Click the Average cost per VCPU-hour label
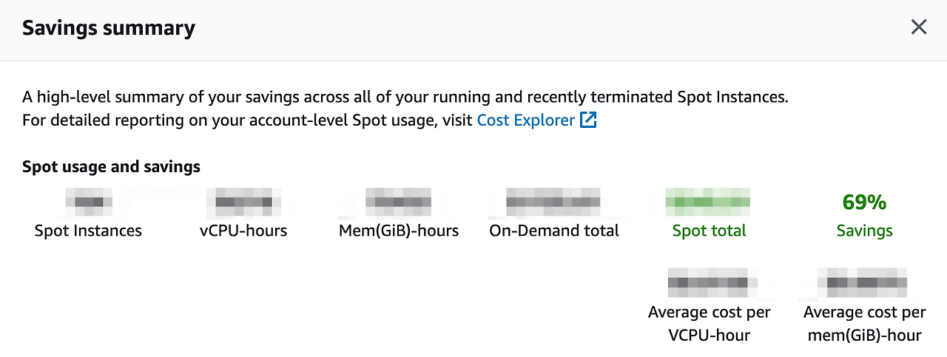The image size is (947, 357). click(710, 324)
